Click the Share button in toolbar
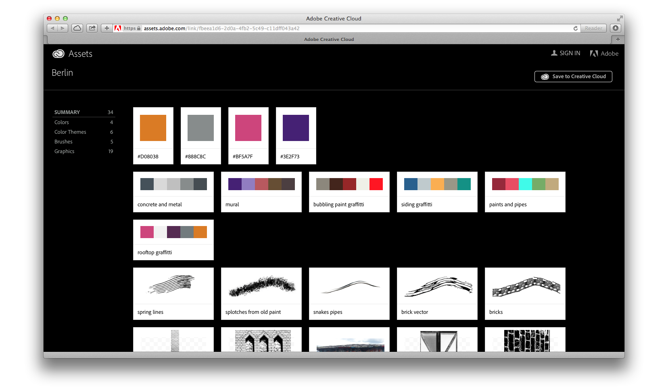 tap(92, 28)
